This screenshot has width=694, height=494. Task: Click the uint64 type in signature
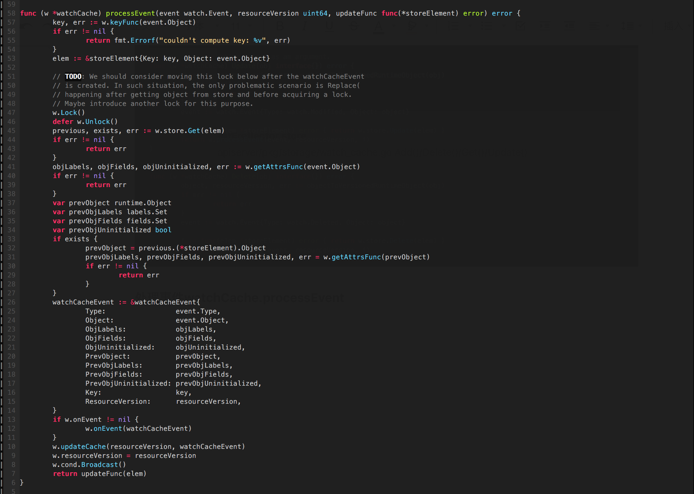point(315,14)
